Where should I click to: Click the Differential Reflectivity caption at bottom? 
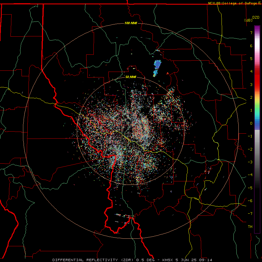pos(132,260)
